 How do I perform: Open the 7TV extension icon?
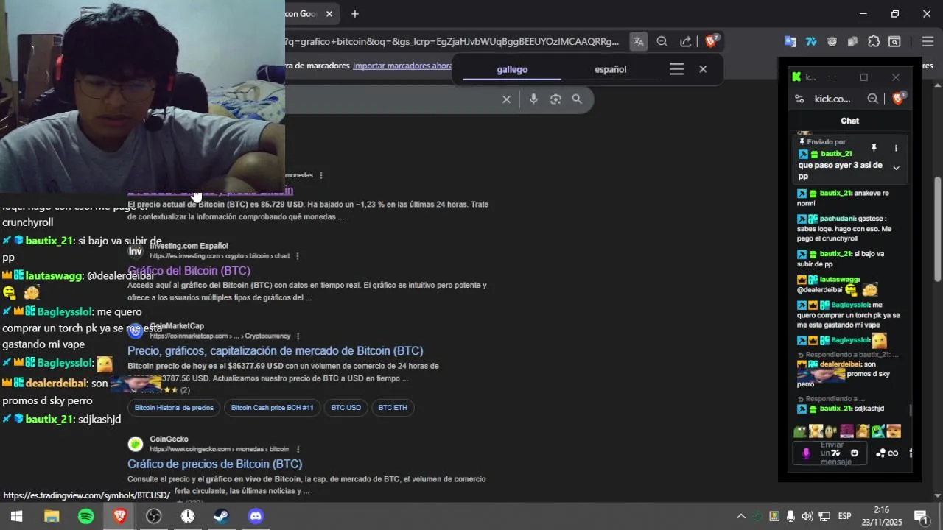pyautogui.click(x=811, y=42)
